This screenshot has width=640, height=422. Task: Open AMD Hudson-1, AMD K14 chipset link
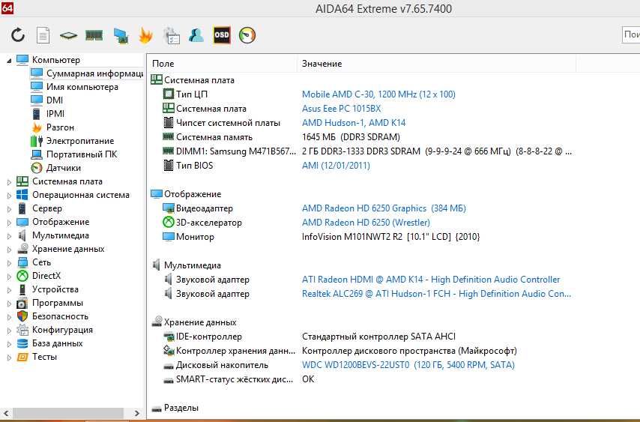tap(354, 123)
